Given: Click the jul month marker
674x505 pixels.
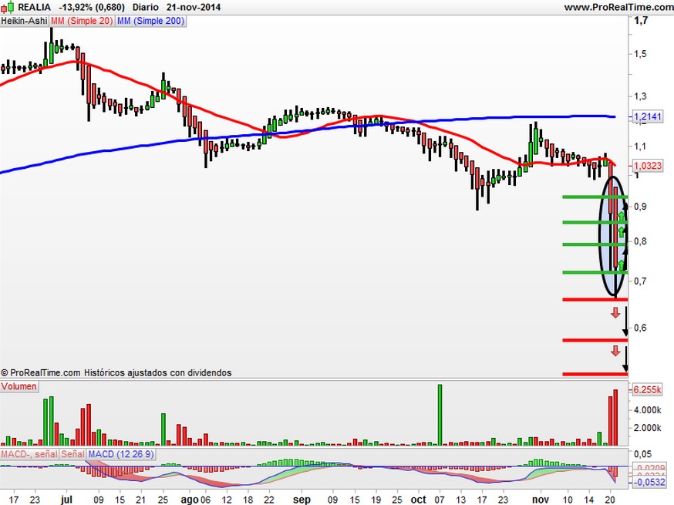Looking at the screenshot, I should 66,500.
